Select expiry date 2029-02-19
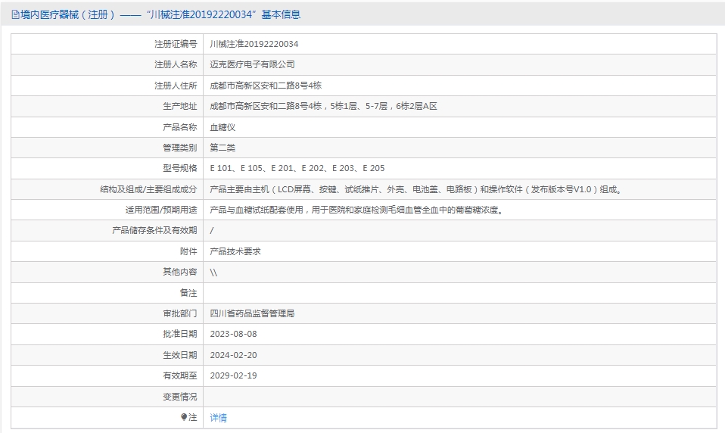This screenshot has width=725, height=433. 233,375
